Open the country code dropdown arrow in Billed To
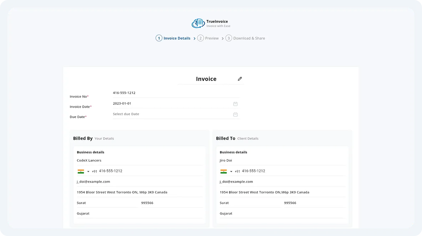Viewport: 422px width, 236px height. click(x=231, y=171)
